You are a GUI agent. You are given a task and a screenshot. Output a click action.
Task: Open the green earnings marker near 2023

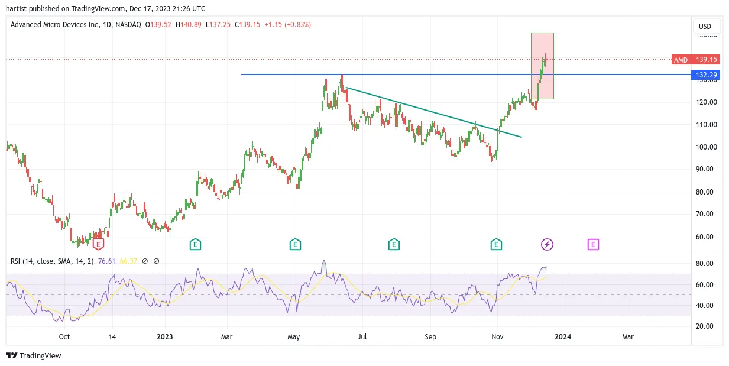pyautogui.click(x=195, y=244)
